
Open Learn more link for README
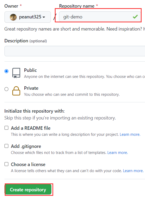pyautogui.click(x=130, y=134)
